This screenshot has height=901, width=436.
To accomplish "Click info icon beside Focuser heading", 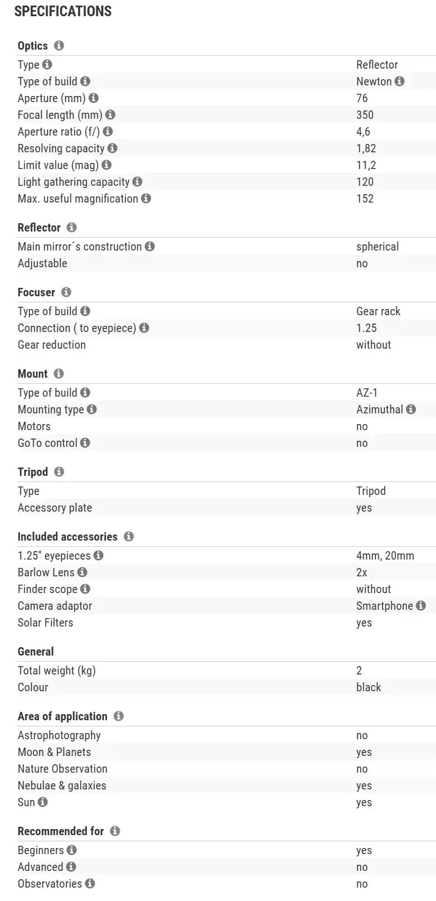I will point(66,292).
